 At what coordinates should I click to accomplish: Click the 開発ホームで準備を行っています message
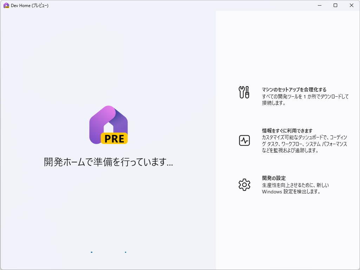pos(108,162)
